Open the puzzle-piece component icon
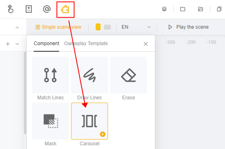 coord(65,9)
